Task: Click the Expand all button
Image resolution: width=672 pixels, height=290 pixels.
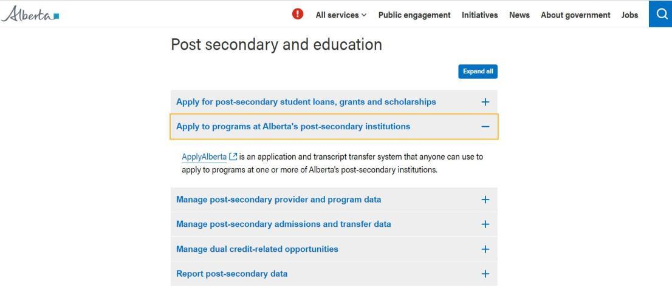Action: coord(478,72)
